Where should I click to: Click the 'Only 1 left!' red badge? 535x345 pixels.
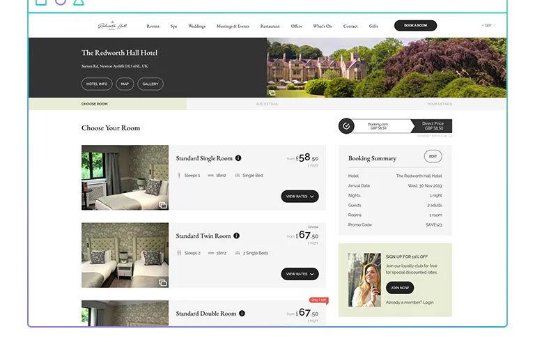click(318, 300)
